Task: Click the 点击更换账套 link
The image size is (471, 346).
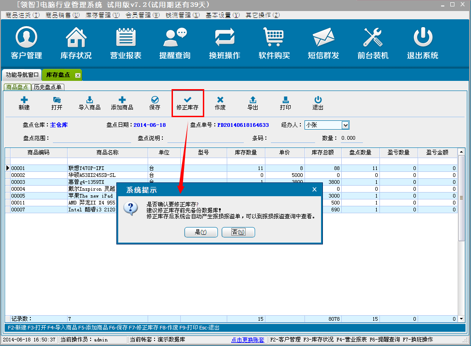Action: [x=248, y=340]
